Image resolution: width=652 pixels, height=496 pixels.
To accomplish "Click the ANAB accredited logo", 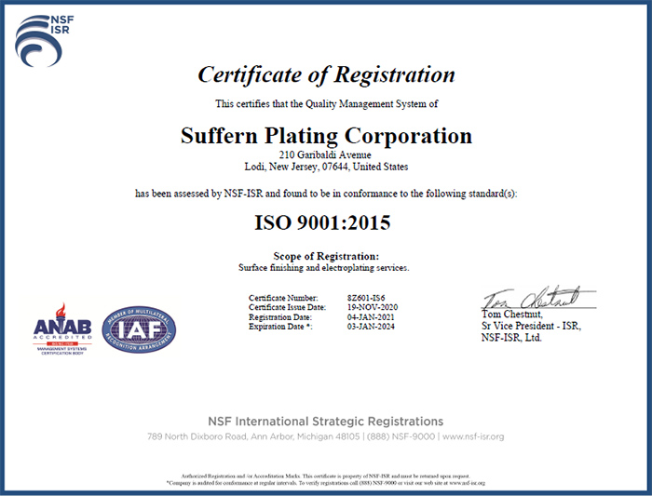I will (62, 332).
